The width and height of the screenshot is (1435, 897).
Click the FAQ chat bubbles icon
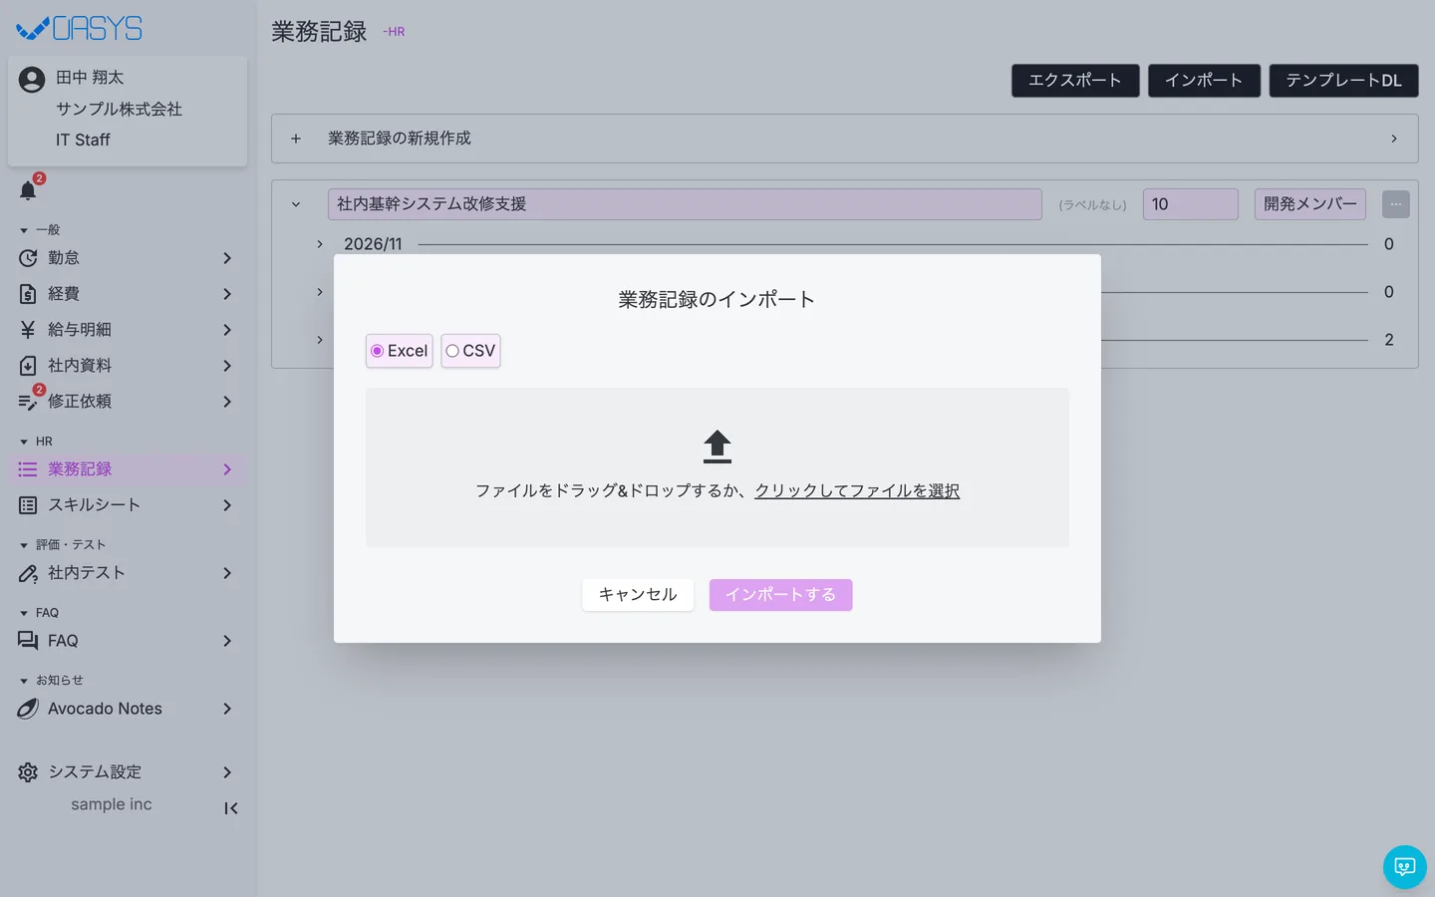click(x=28, y=641)
